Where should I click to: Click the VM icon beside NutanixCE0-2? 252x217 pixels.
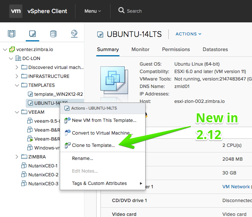tap(24, 174)
